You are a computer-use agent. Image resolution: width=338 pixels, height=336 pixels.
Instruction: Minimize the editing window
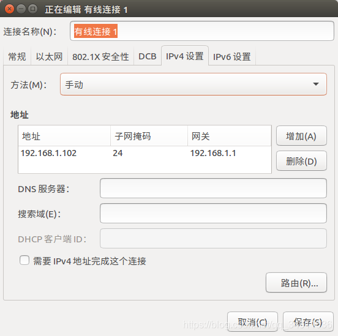[21, 9]
